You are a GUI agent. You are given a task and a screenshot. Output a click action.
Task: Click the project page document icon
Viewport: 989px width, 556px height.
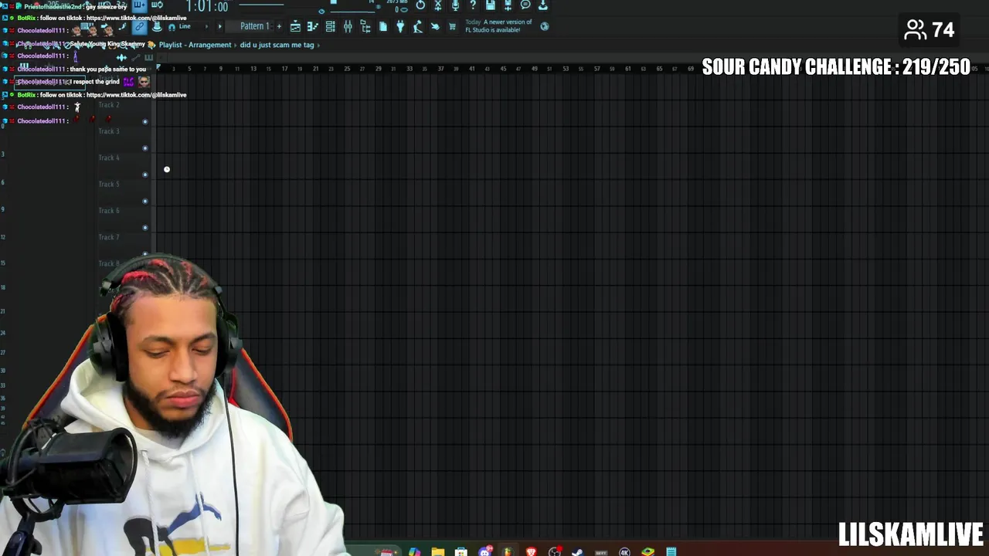(x=383, y=26)
